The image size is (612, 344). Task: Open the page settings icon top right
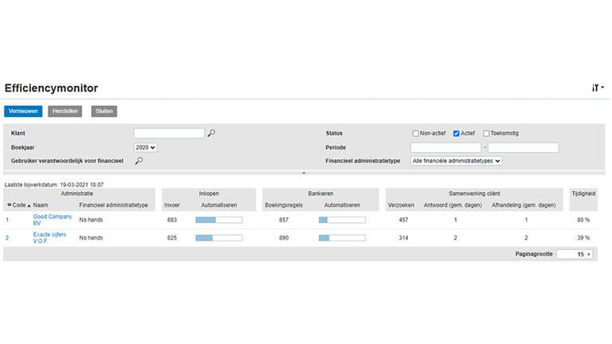598,88
